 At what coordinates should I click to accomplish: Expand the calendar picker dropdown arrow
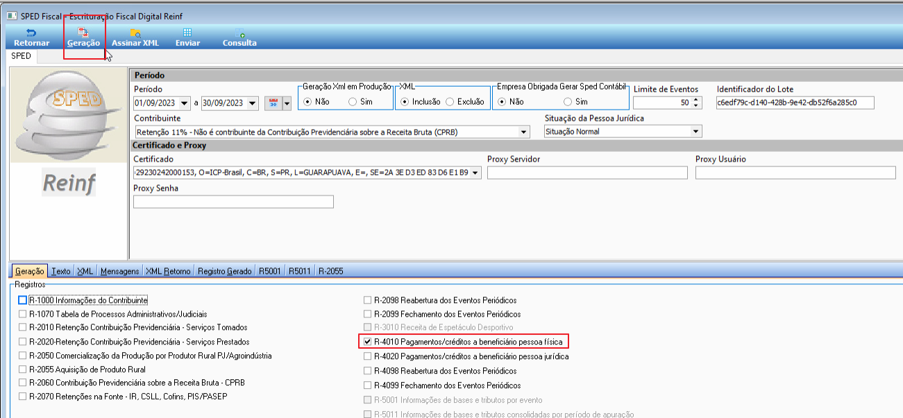[287, 103]
